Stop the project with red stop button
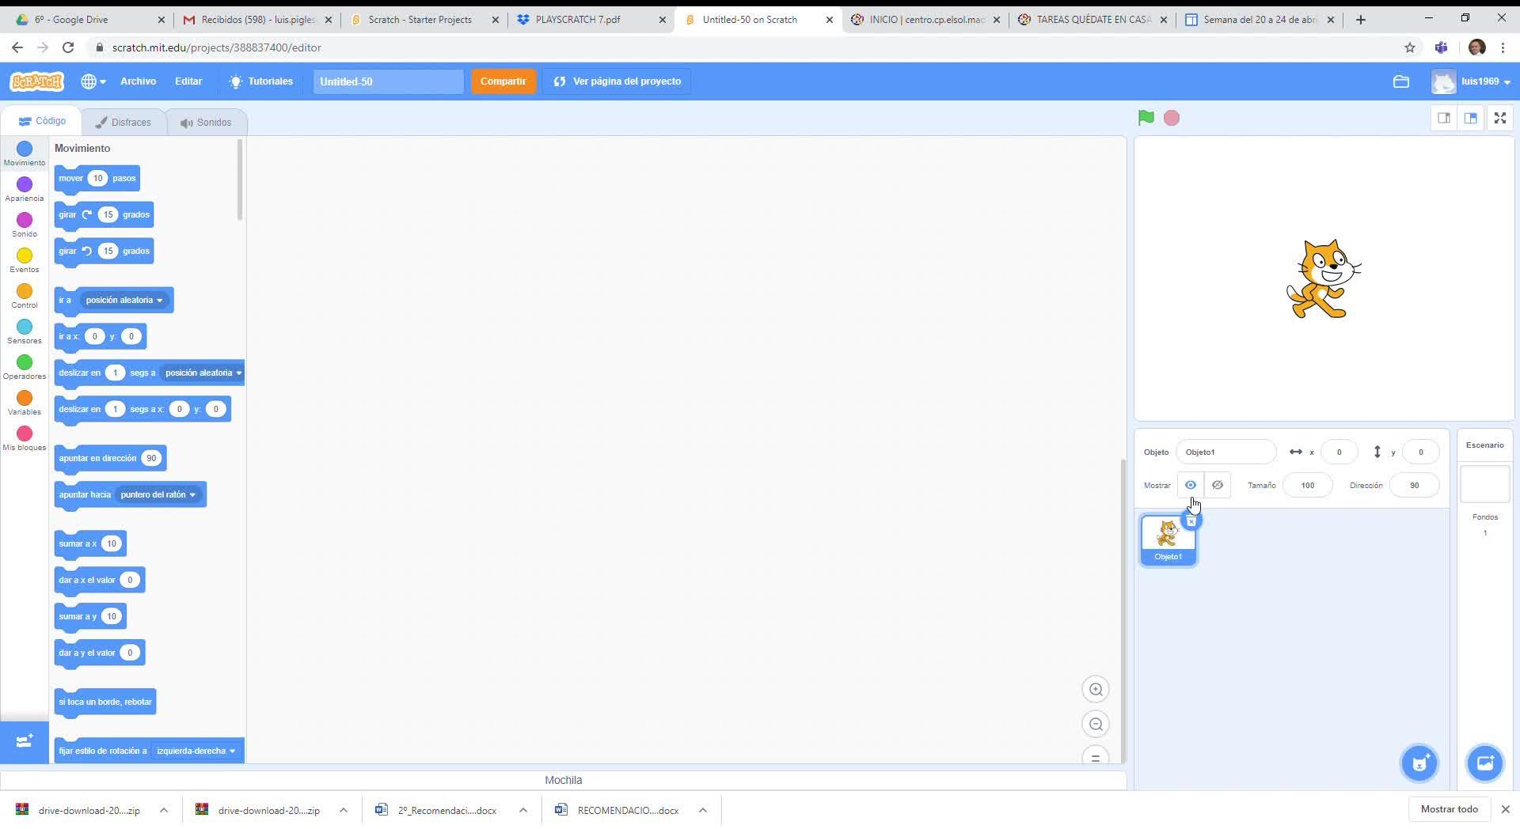 click(1172, 118)
